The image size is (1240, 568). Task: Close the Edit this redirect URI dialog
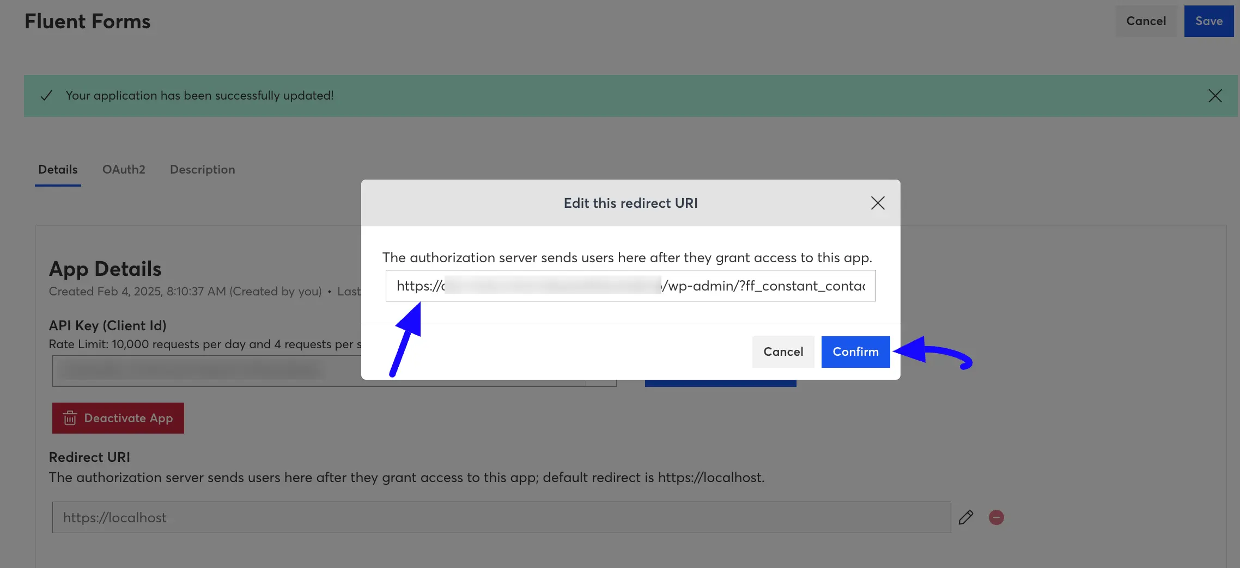[878, 203]
